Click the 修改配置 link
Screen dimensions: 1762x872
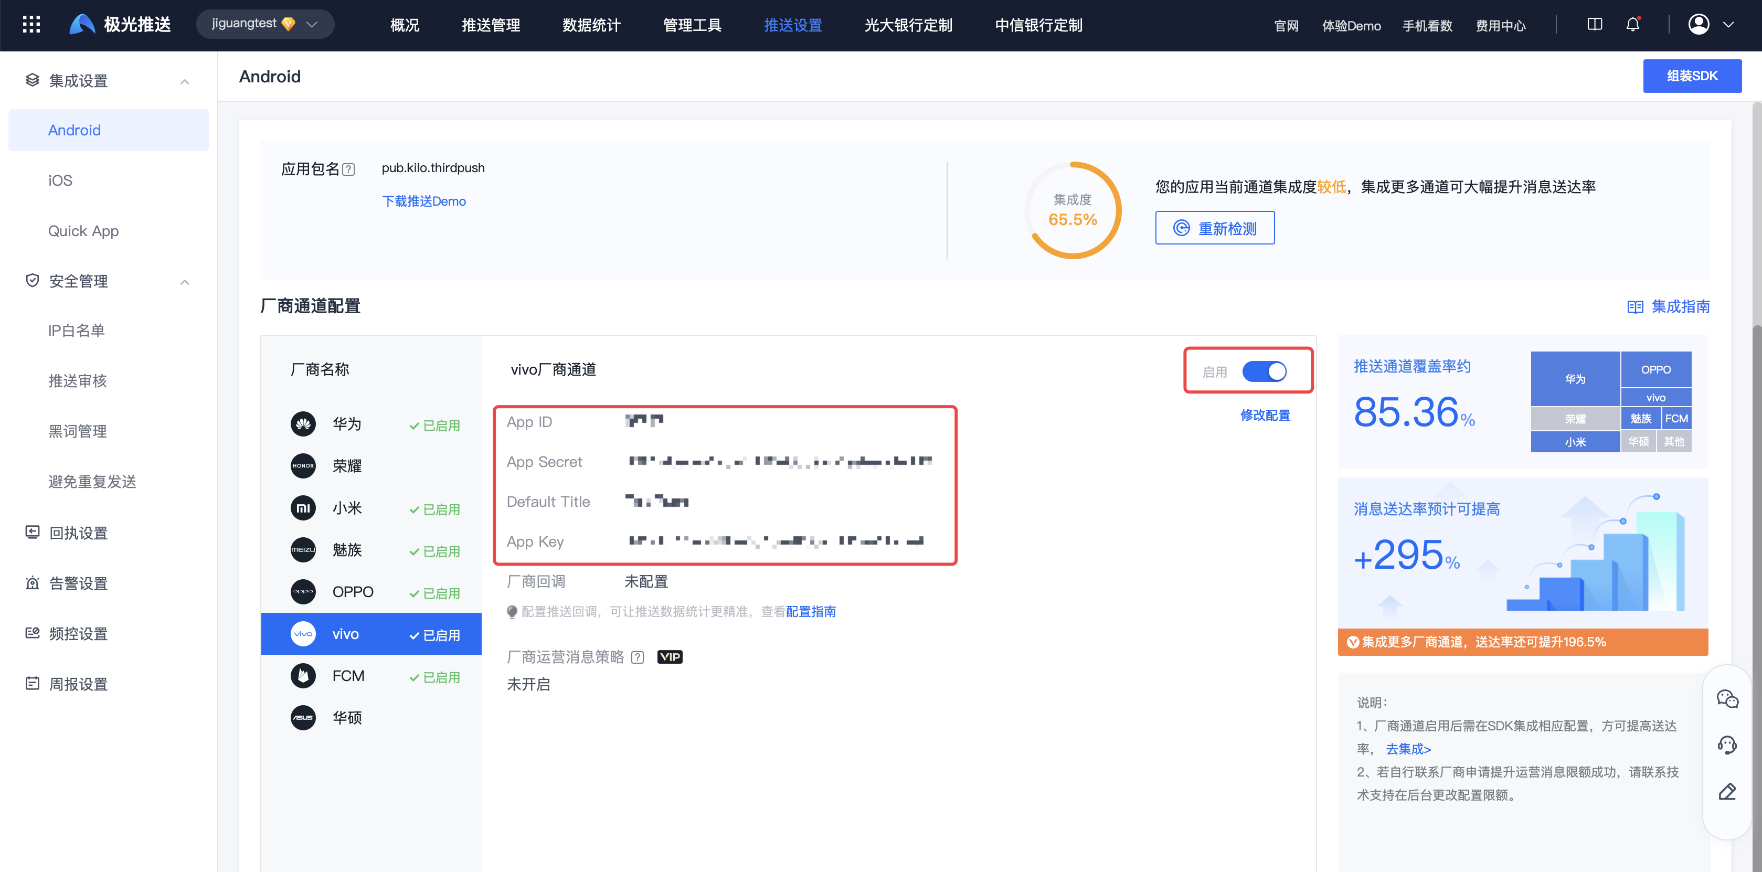pyautogui.click(x=1265, y=415)
